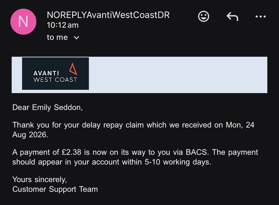Tap the "to me" recipient label
This screenshot has height=205, width=279.
pyautogui.click(x=57, y=37)
